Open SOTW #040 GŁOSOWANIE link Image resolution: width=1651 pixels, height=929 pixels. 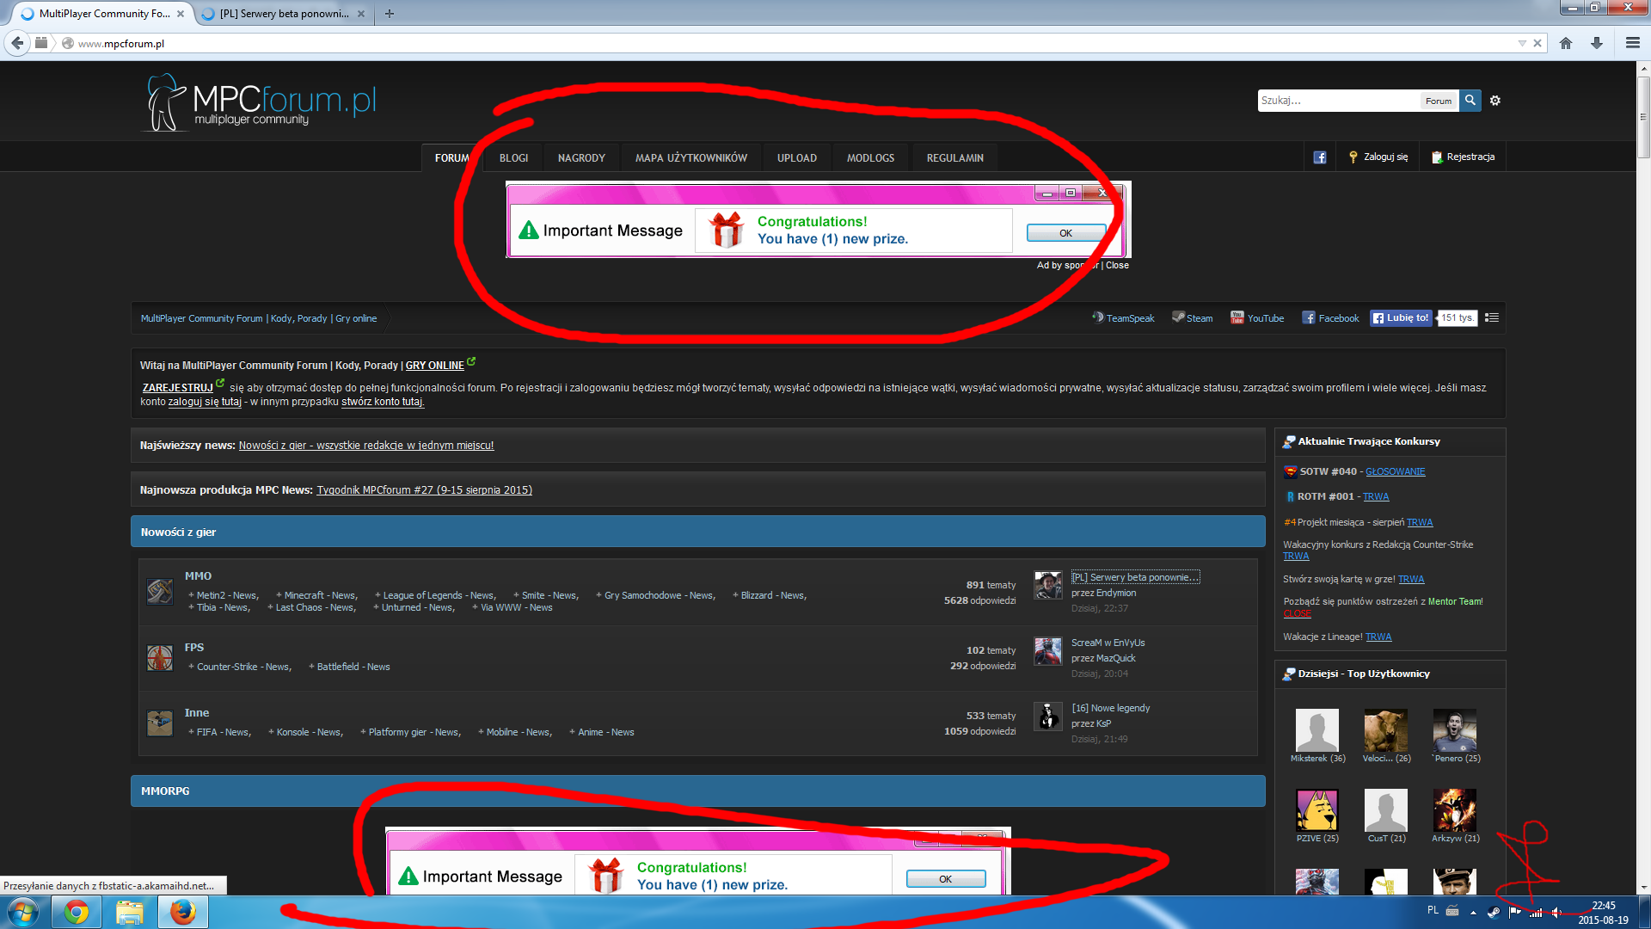point(1395,471)
